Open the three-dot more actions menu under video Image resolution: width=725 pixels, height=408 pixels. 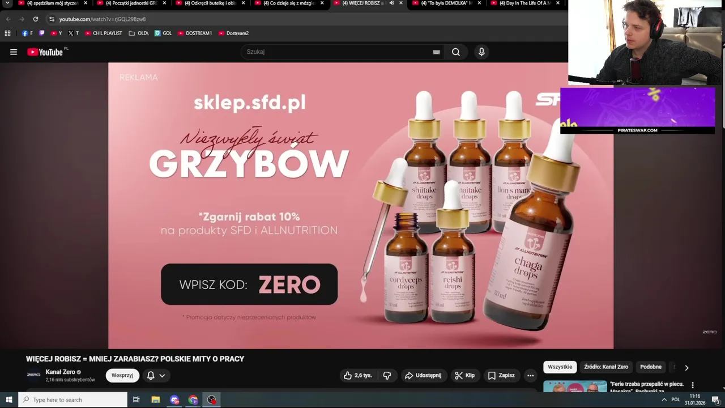pyautogui.click(x=530, y=376)
